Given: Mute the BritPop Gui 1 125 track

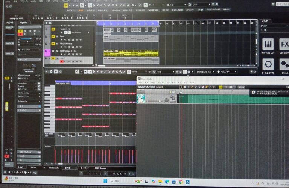Looking at the screenshot, I should [x=52, y=51].
